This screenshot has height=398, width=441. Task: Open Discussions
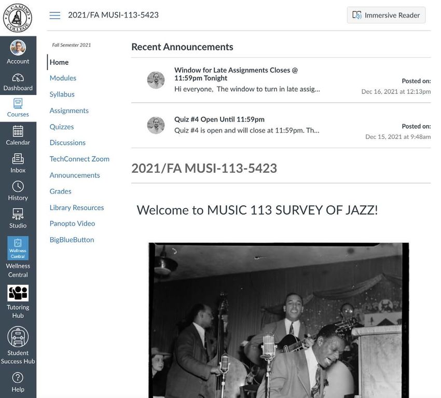[x=67, y=143]
